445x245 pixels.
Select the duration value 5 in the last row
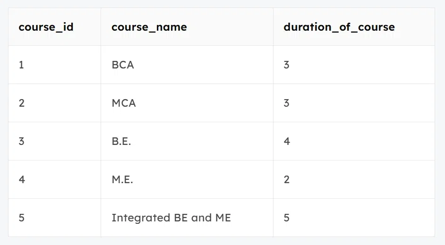pyautogui.click(x=287, y=218)
